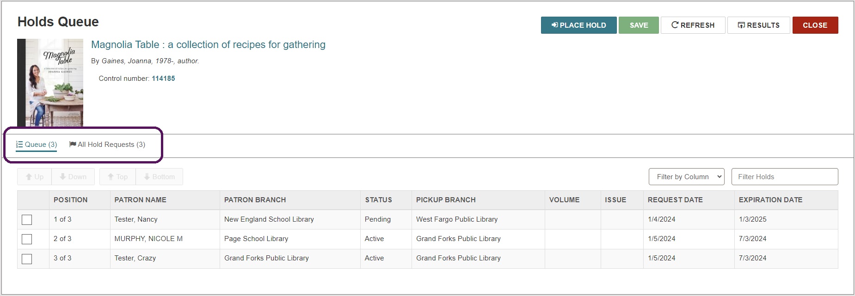Check the hold for MURPHY, NICOLE M

click(x=27, y=239)
